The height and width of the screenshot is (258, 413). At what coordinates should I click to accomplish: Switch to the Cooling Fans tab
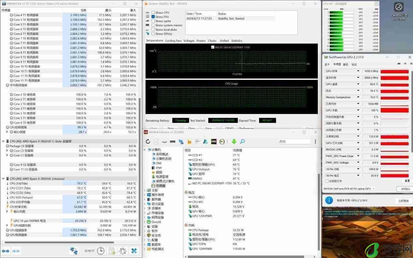tap(173, 41)
